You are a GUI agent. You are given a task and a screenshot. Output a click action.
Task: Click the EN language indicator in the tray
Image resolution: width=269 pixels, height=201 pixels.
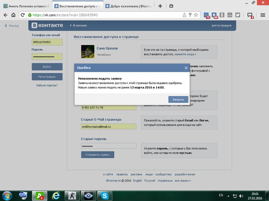pos(221,195)
